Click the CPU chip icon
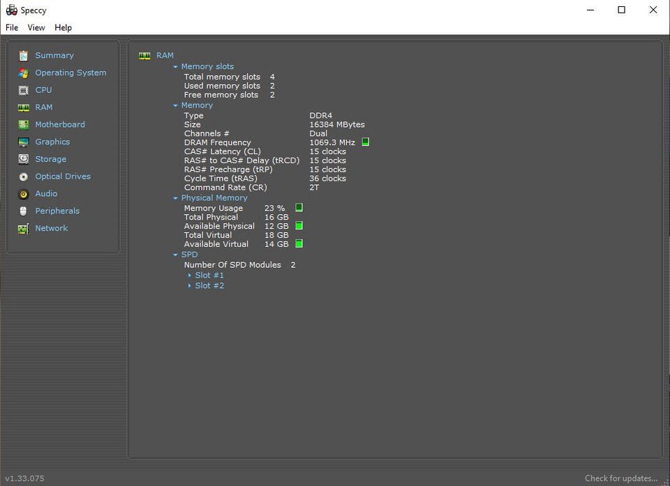The width and height of the screenshot is (670, 486). [24, 90]
